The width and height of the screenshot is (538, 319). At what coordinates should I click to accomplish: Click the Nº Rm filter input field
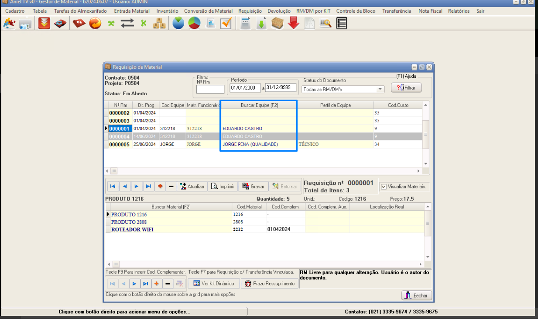coord(210,89)
